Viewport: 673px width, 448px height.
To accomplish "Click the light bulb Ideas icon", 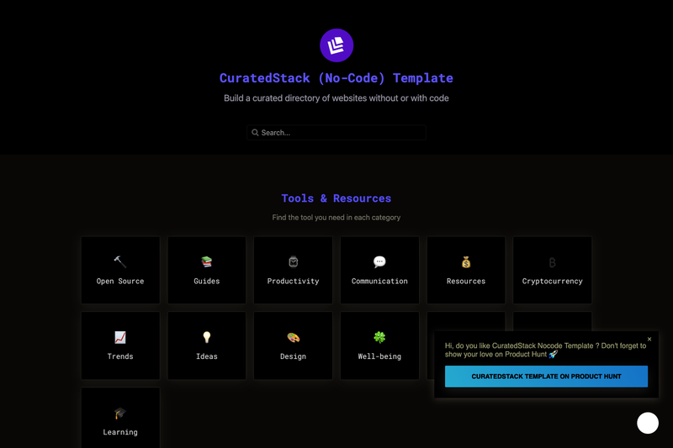I will 207,337.
